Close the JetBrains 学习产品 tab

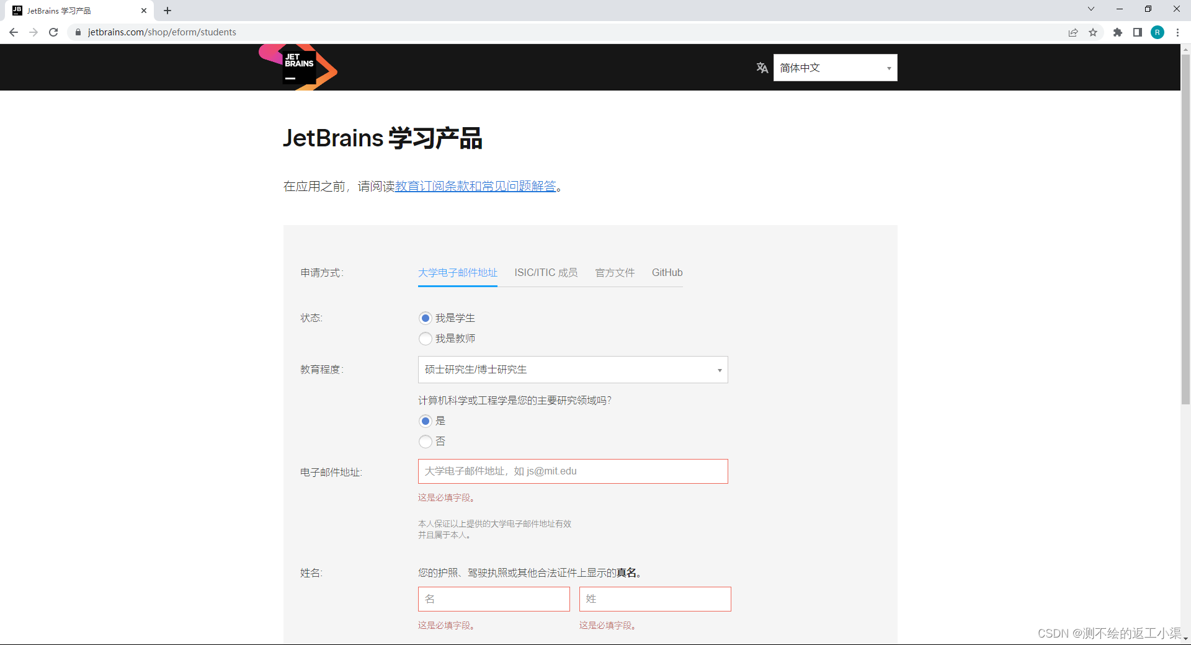pyautogui.click(x=144, y=11)
